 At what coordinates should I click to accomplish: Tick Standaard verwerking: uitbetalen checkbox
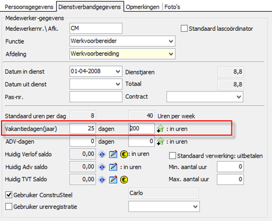coord(172,155)
